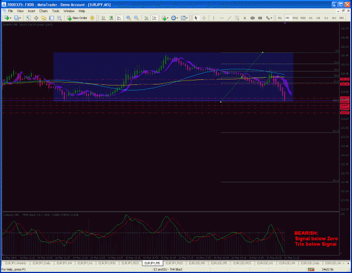Expand the New Chart dropdown arrow
Screen dimensions: 352x273
[x=10, y=18]
